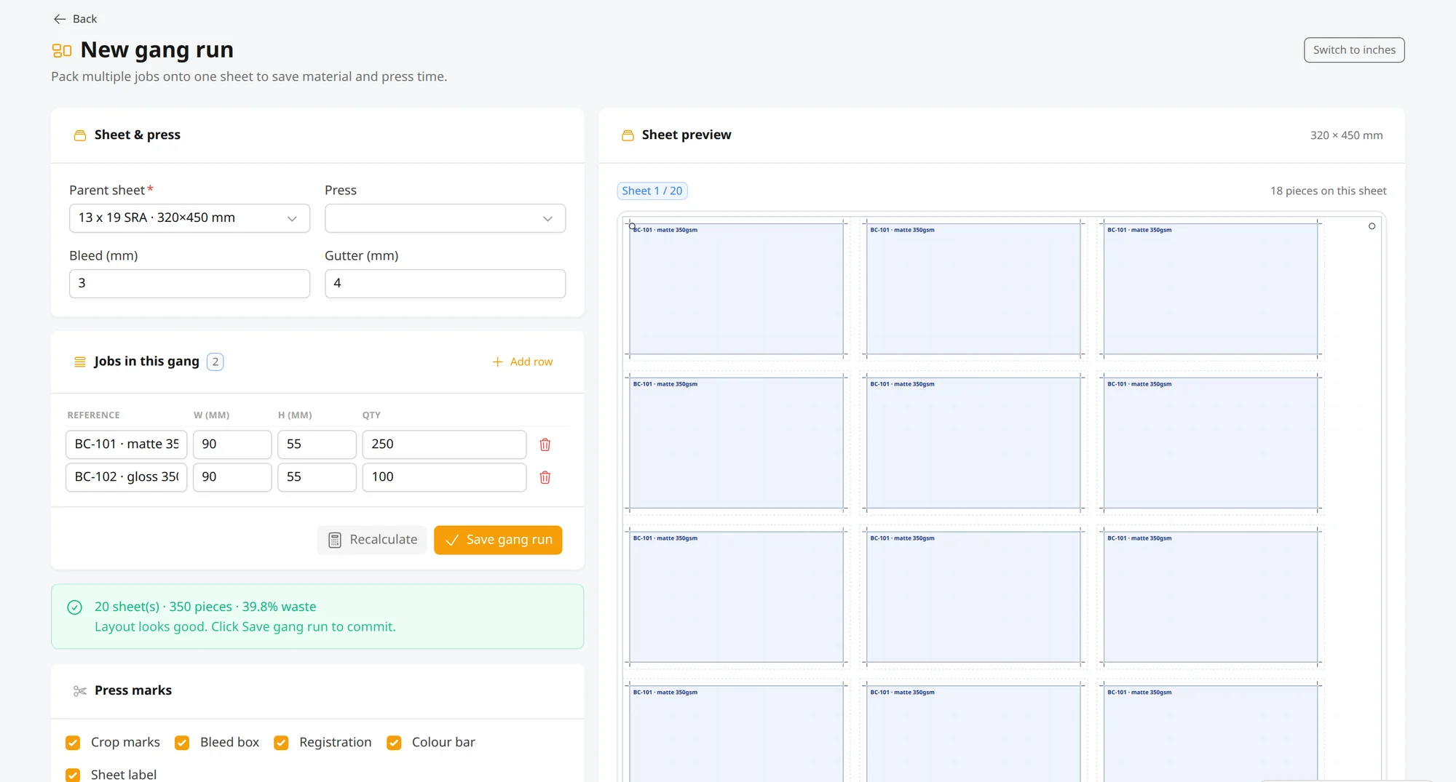Image resolution: width=1456 pixels, height=782 pixels.
Task: Click the Jobs in this gang list icon
Action: [x=80, y=362]
